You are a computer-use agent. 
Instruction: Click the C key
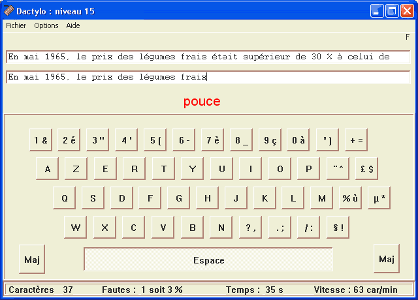click(134, 228)
